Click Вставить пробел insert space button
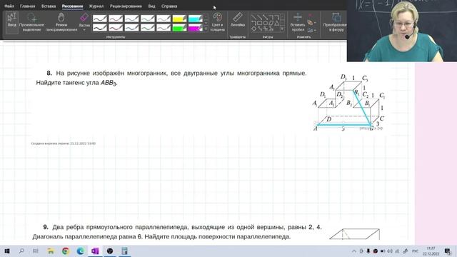 [298, 22]
